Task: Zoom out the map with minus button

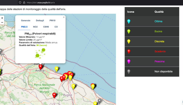Action: click(x=2, y=22)
